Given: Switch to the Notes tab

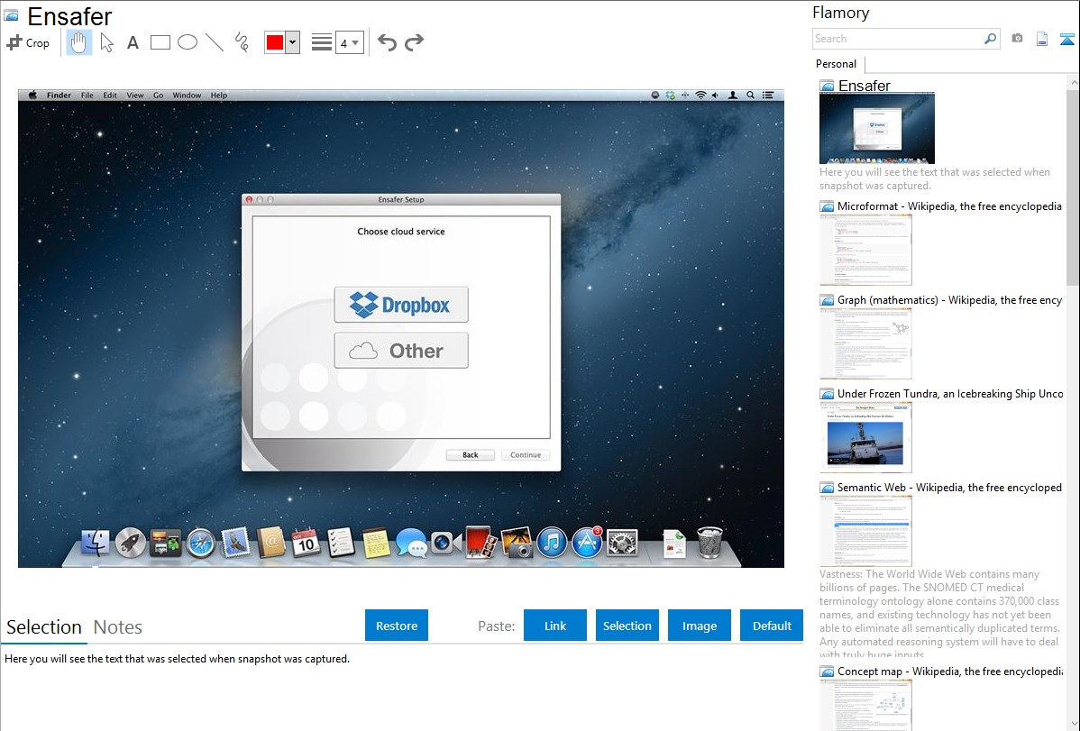Looking at the screenshot, I should [118, 627].
